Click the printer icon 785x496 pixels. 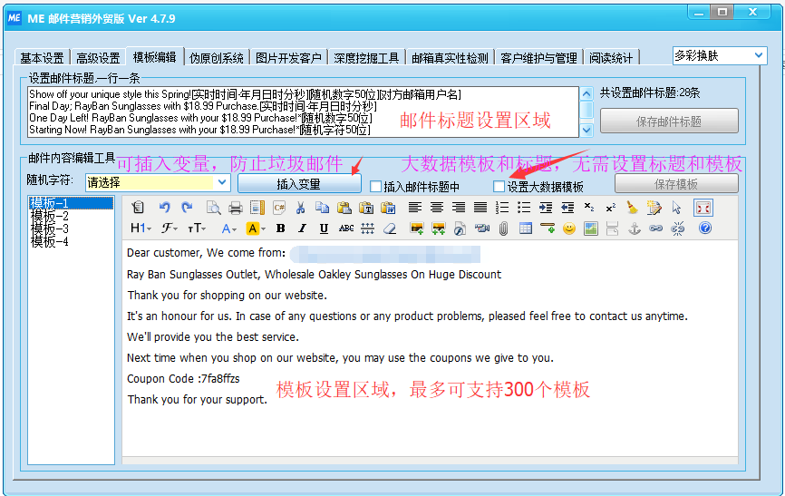click(x=236, y=208)
